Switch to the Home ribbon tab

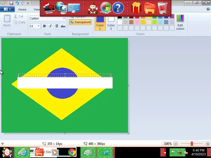tap(22, 9)
